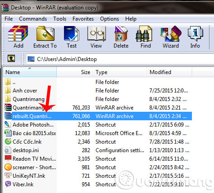Sort by the Size column header
The width and height of the screenshot is (214, 193).
click(x=75, y=72)
